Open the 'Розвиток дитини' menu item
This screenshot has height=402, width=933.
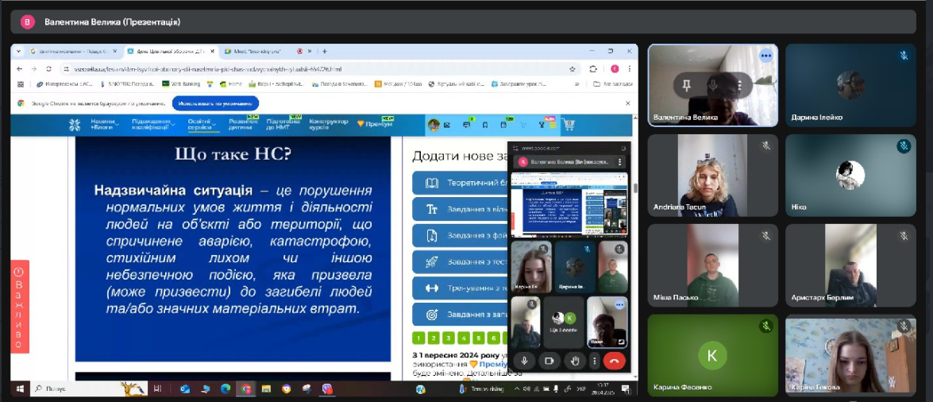243,124
